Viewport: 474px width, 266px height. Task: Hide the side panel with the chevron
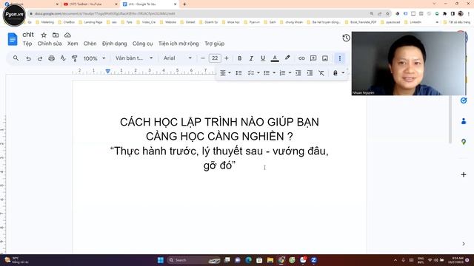(464, 244)
